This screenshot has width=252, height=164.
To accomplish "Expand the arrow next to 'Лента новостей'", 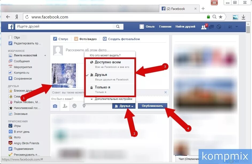I will (45, 55).
